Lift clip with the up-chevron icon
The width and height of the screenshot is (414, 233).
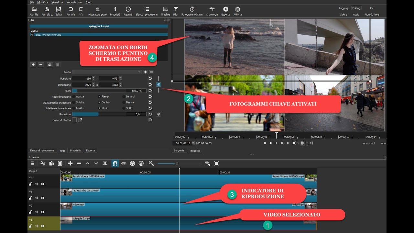tap(87, 163)
